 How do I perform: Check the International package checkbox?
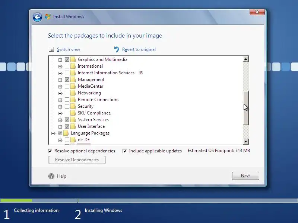[67, 66]
